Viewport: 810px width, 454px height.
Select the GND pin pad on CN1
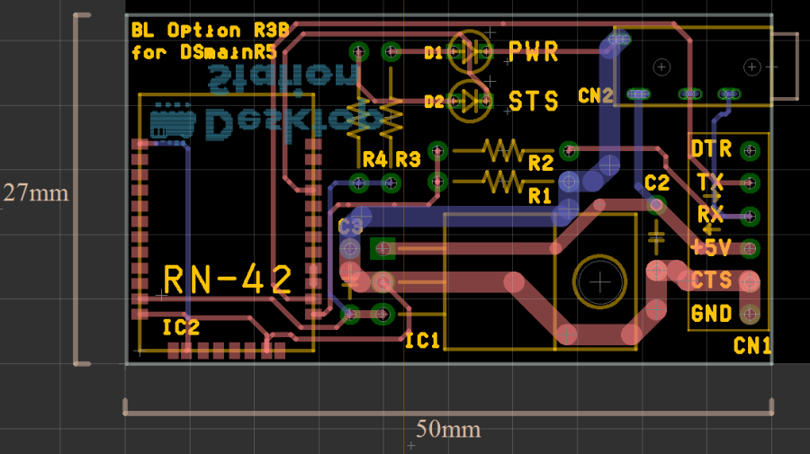tap(749, 314)
